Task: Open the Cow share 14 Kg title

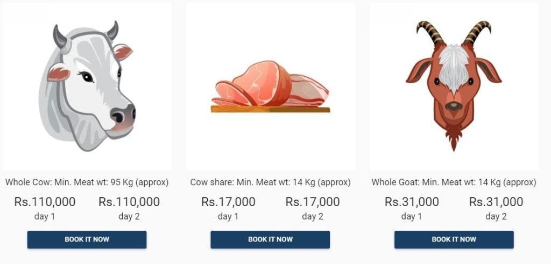Action: coord(270,182)
